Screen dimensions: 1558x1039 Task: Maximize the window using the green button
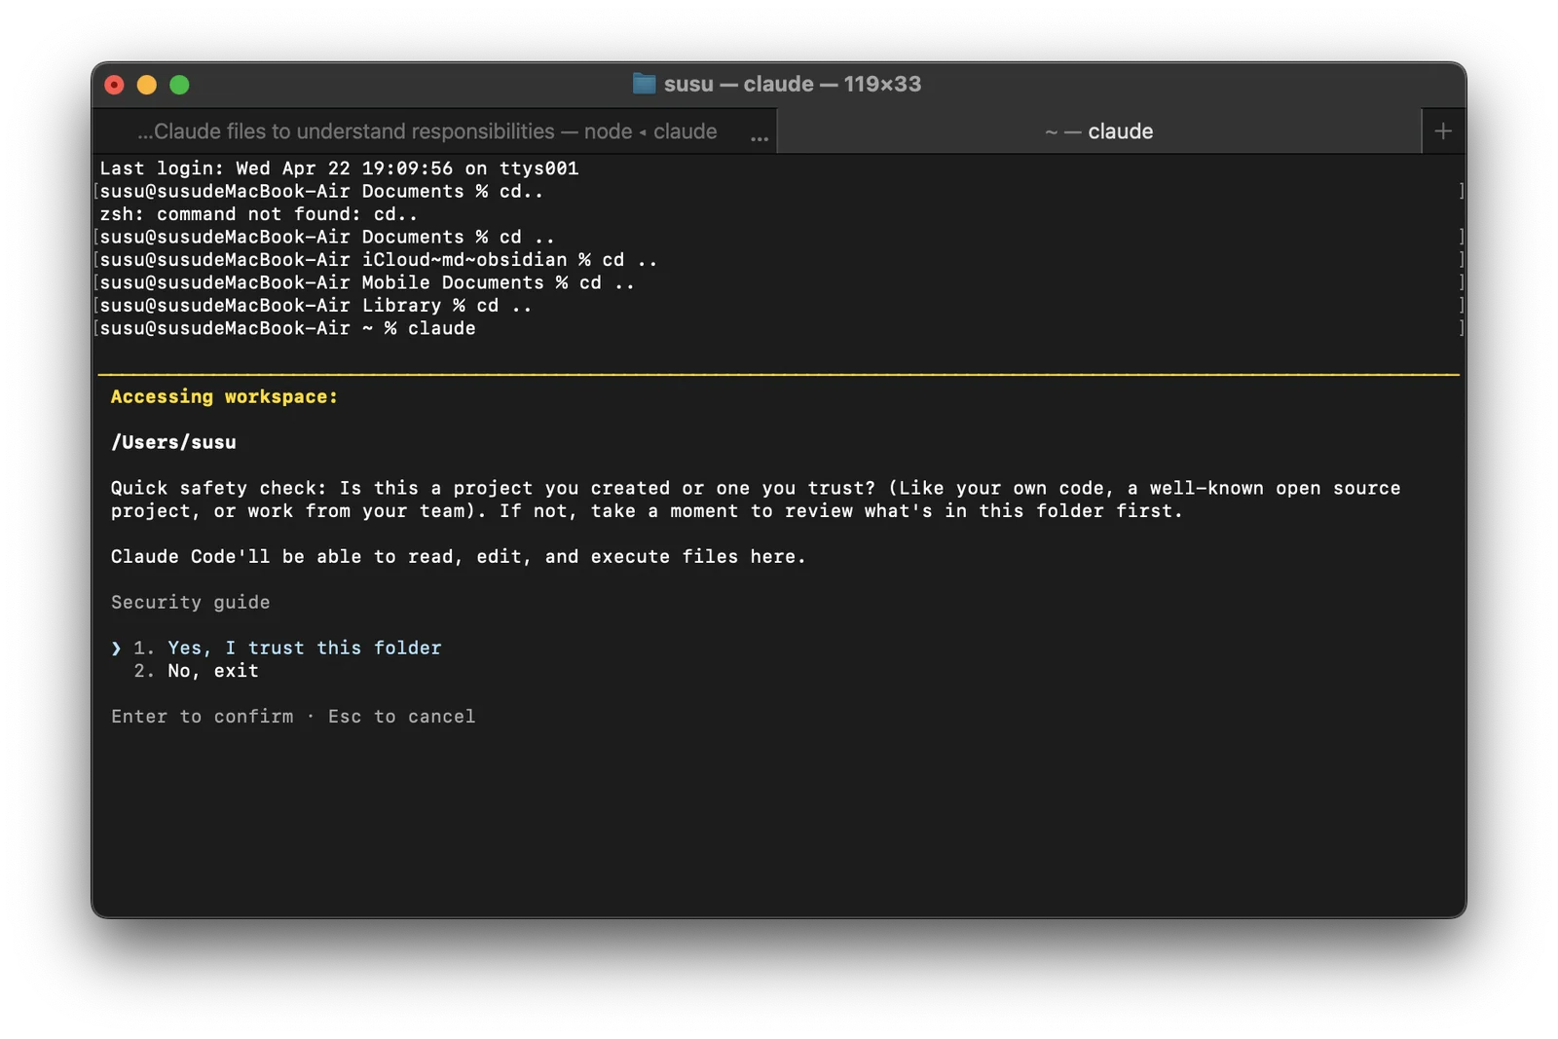click(x=179, y=85)
